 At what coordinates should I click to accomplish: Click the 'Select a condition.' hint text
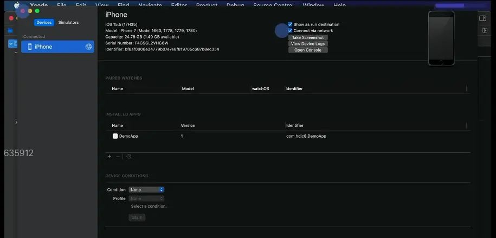[149, 207]
